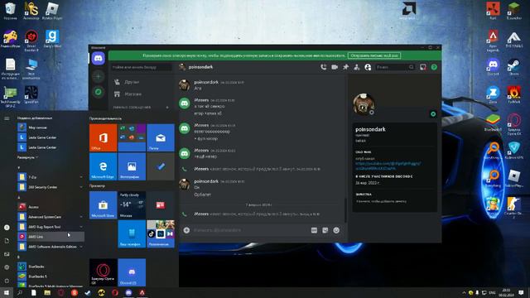Open Explore servers compass icon
530x298 pixels.
(99, 92)
